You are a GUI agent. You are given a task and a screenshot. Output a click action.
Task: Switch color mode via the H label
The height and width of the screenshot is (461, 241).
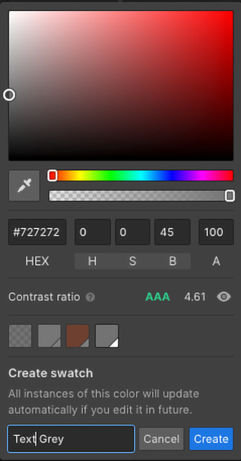point(92,261)
